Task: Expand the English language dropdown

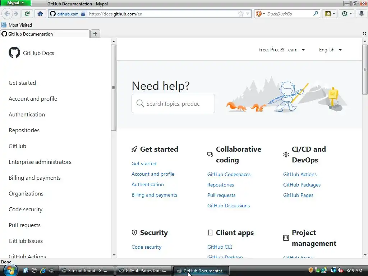Action: coord(330,50)
